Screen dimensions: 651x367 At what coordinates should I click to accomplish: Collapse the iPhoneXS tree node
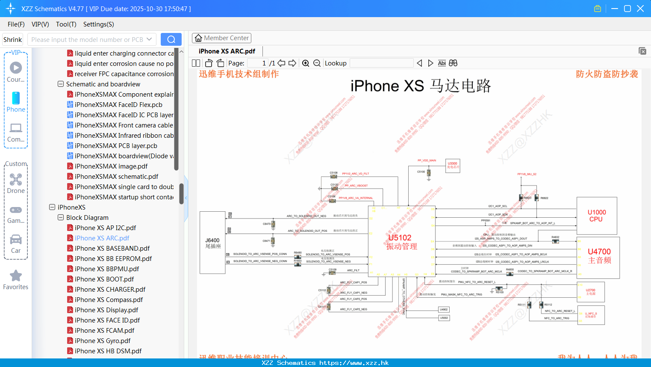(52, 207)
